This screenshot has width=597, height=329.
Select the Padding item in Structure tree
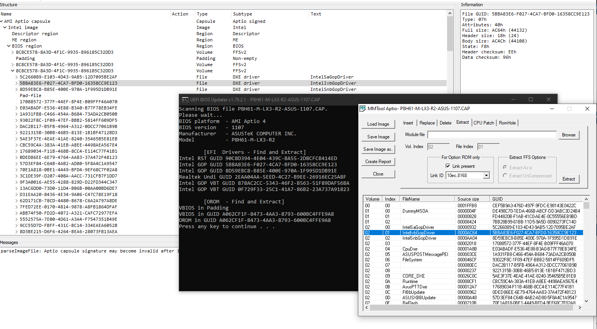click(25, 58)
